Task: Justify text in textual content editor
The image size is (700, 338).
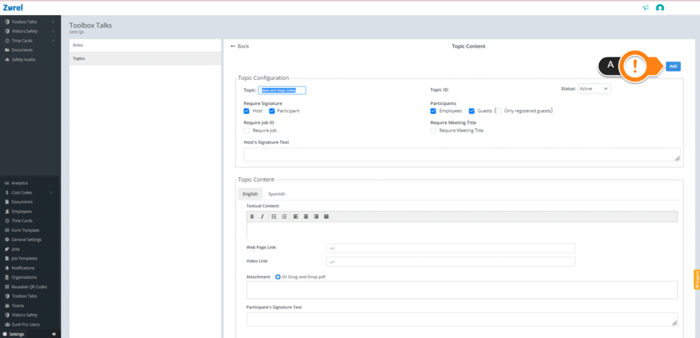Action: pos(326,216)
